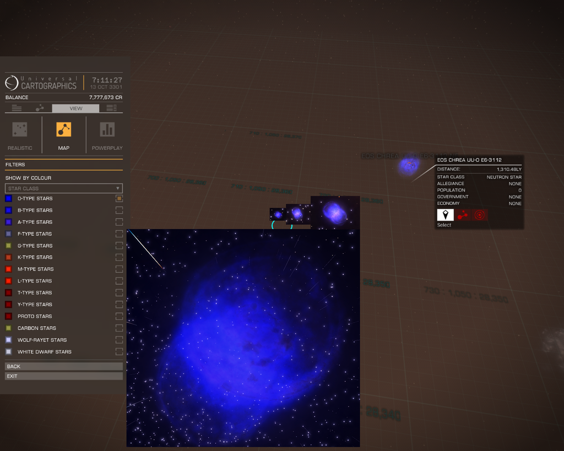
Task: Open the route navigation tab icon
Action: point(40,108)
